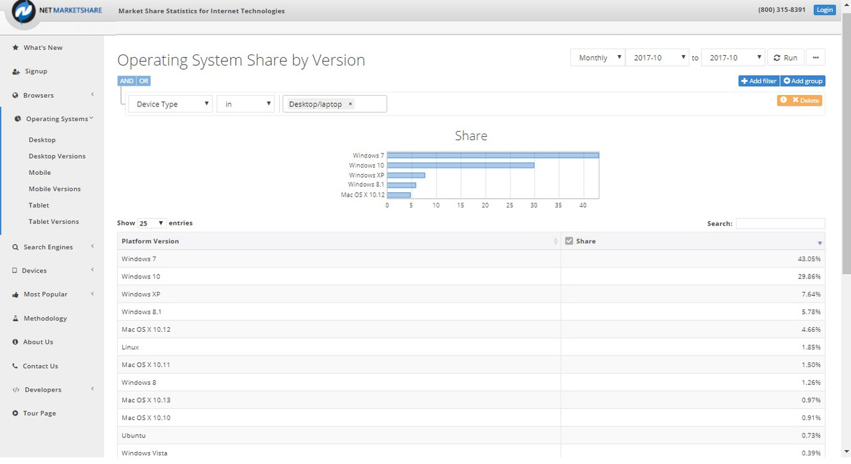Click the info icon on the Delete button
This screenshot has height=464, width=851.
click(784, 100)
